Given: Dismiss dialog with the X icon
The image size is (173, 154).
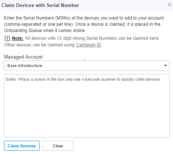Looking at the screenshot, I should click(x=170, y=4).
